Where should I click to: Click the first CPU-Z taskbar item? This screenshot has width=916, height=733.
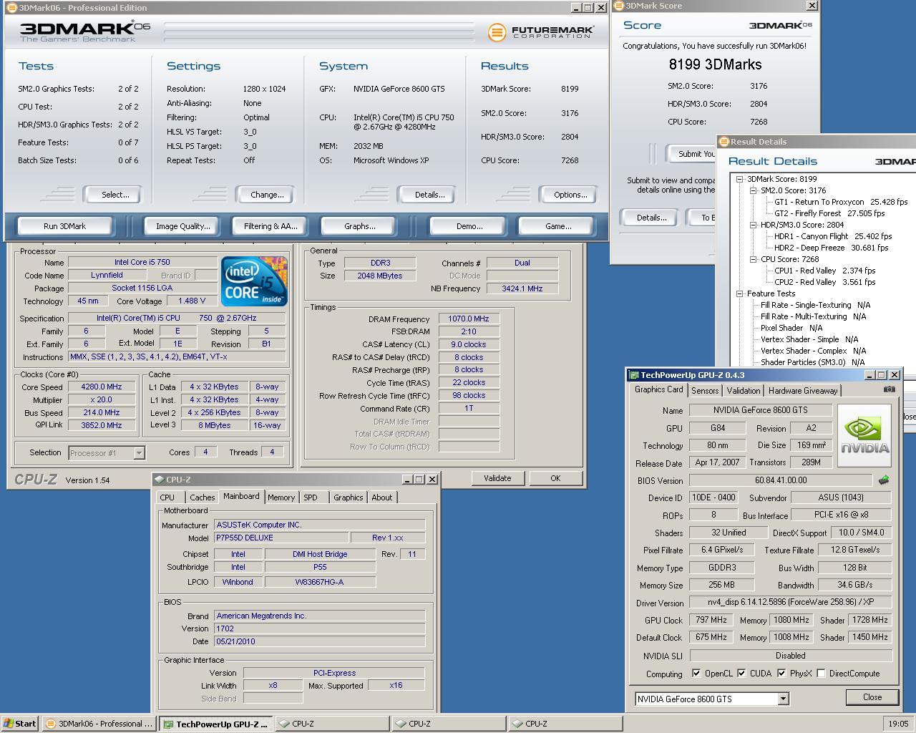[x=332, y=724]
